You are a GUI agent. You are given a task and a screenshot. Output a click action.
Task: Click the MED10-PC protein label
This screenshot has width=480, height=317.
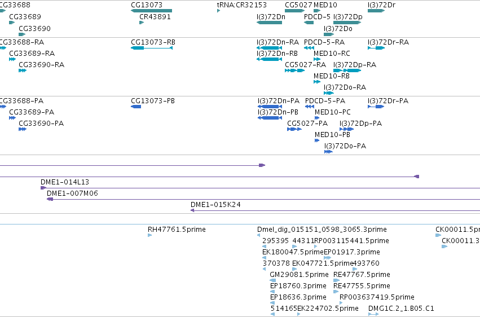pyautogui.click(x=333, y=112)
